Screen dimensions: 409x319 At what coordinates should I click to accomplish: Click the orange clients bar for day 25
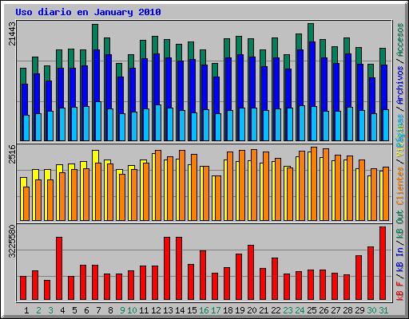click(314, 183)
